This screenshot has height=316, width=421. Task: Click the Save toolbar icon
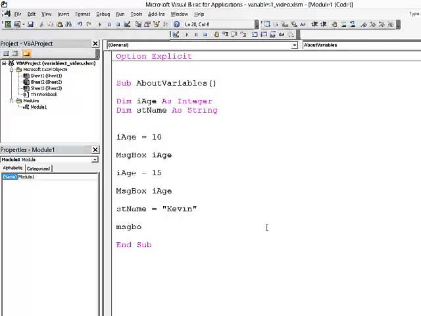31,24
